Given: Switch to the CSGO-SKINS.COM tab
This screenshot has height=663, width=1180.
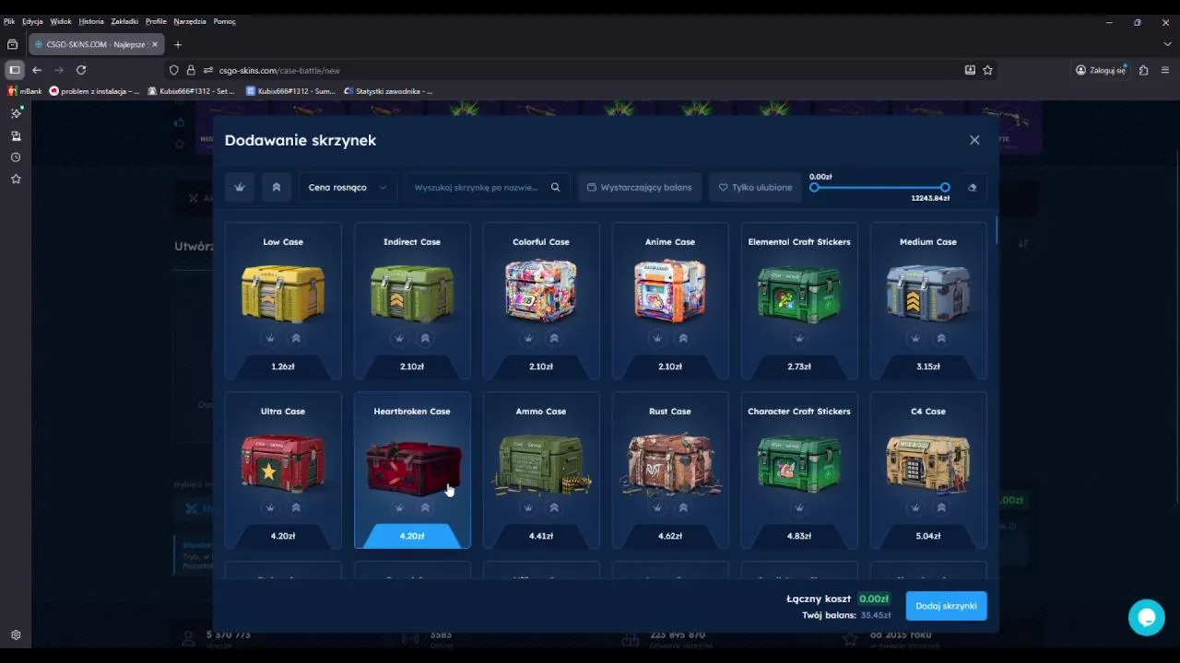Looking at the screenshot, I should 95,44.
